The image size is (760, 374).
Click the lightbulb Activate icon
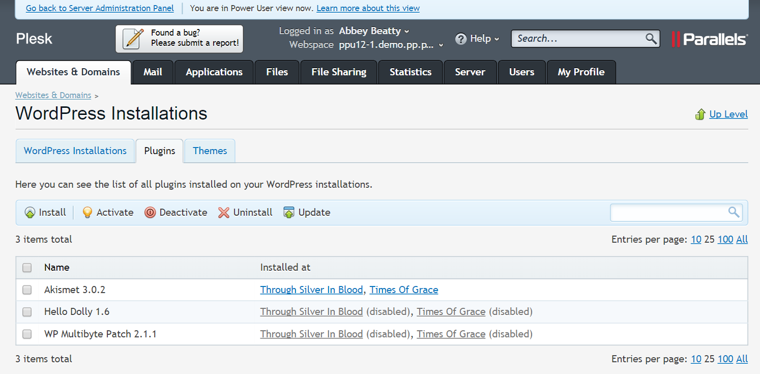click(87, 213)
